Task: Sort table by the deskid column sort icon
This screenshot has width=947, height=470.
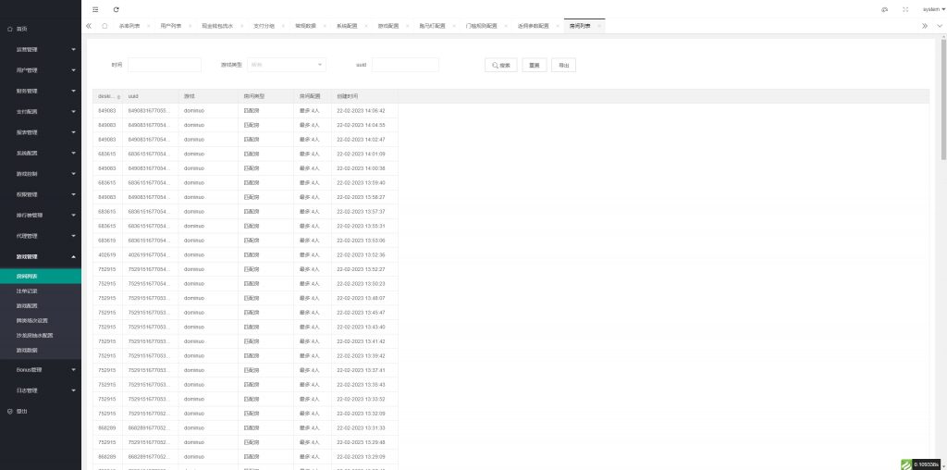Action: pos(117,96)
